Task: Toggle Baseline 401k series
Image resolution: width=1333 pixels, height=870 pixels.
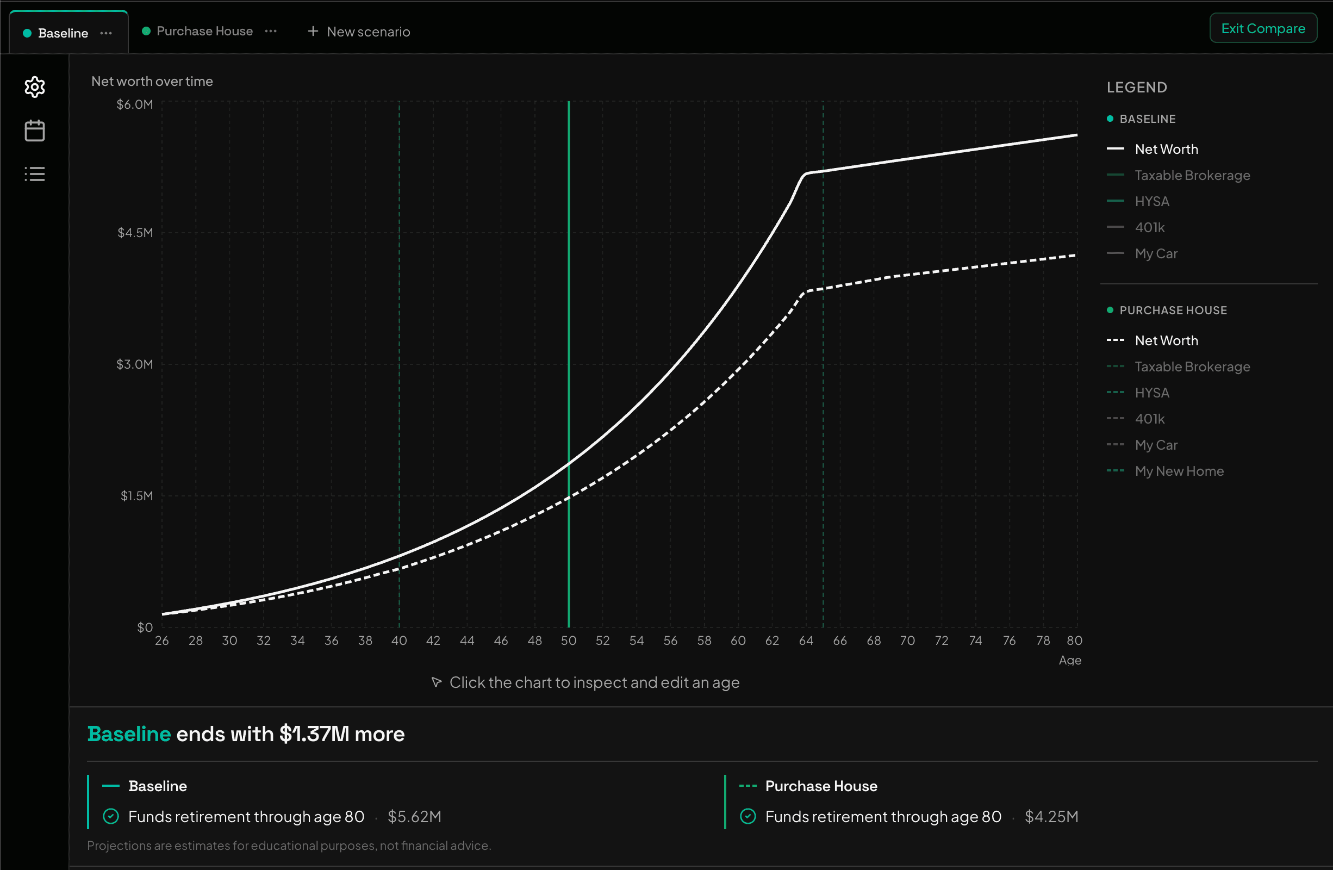Action: coord(1136,227)
